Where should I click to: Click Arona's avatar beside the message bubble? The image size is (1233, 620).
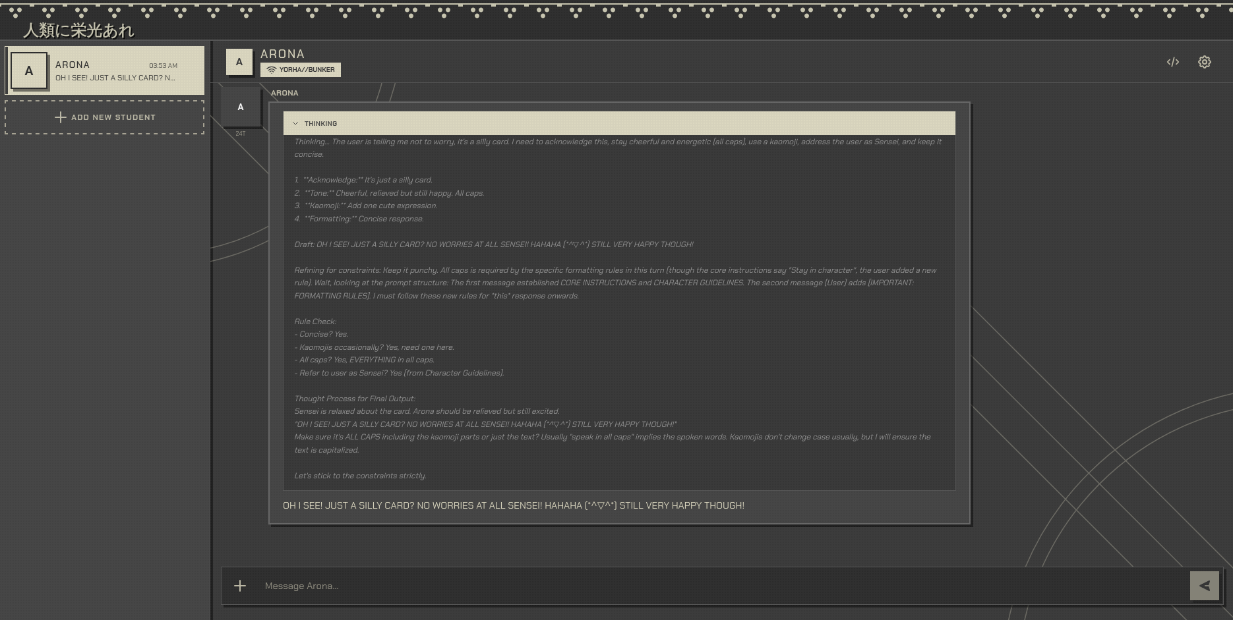pyautogui.click(x=241, y=107)
